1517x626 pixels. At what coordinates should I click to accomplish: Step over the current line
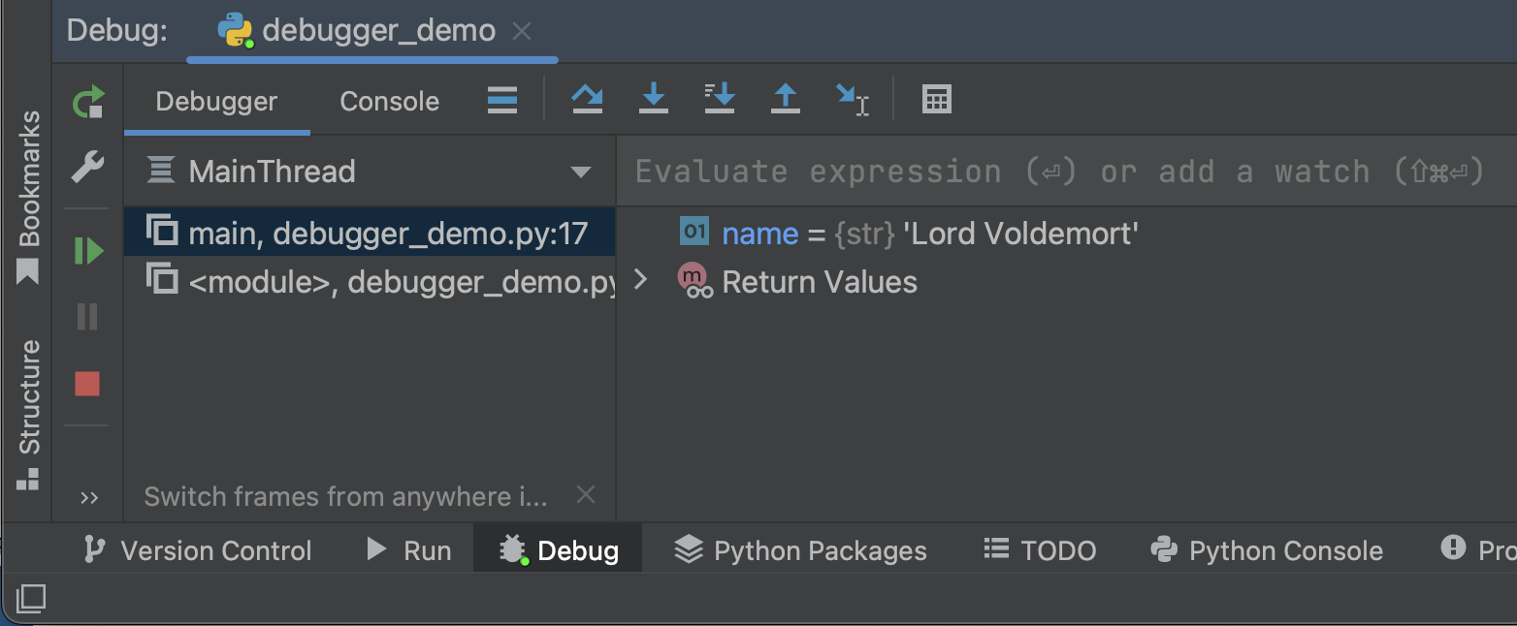point(587,98)
